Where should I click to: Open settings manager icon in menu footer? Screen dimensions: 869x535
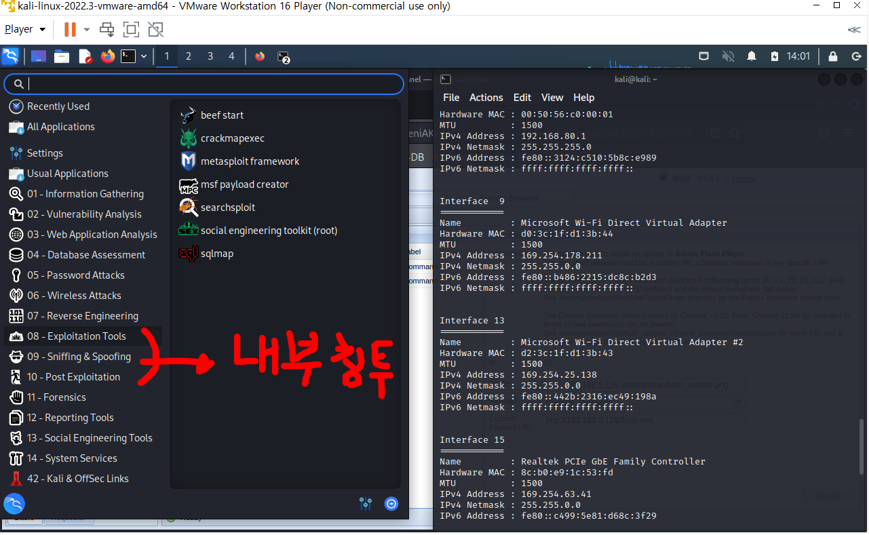[x=366, y=504]
